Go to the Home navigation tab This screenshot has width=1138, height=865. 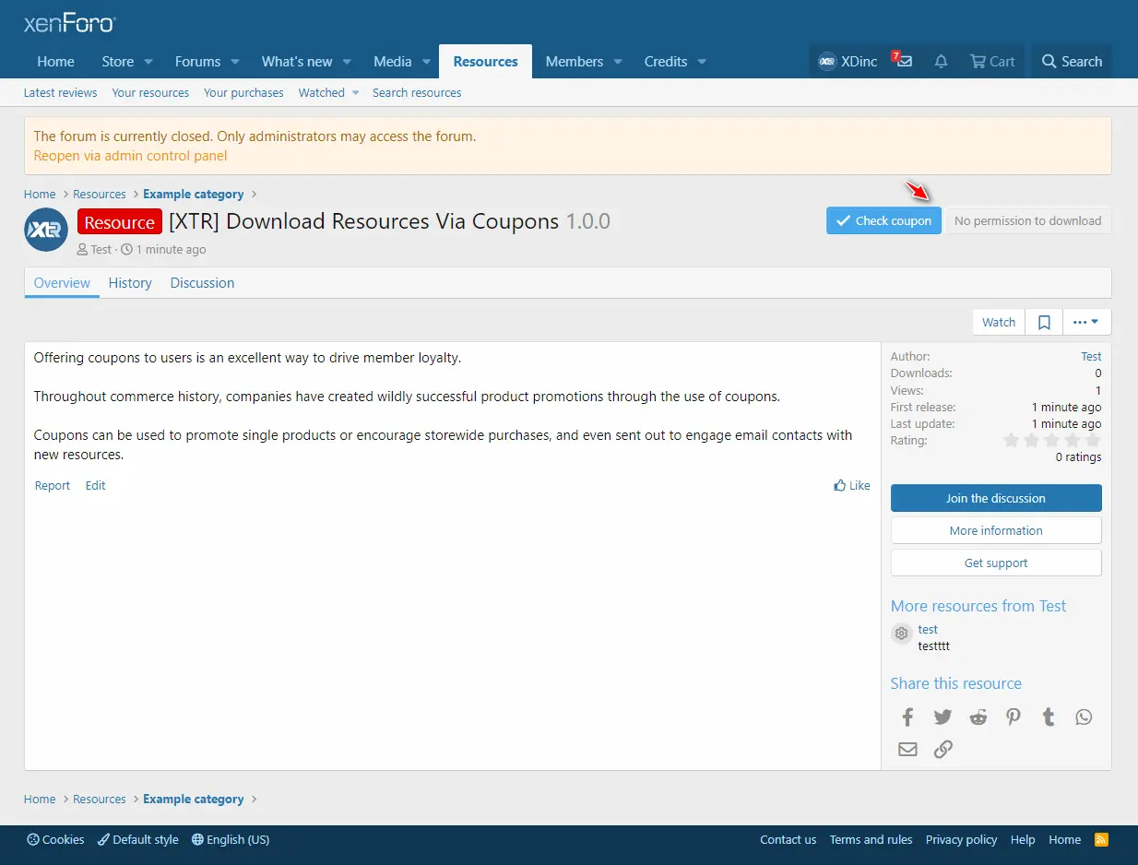[x=55, y=62]
